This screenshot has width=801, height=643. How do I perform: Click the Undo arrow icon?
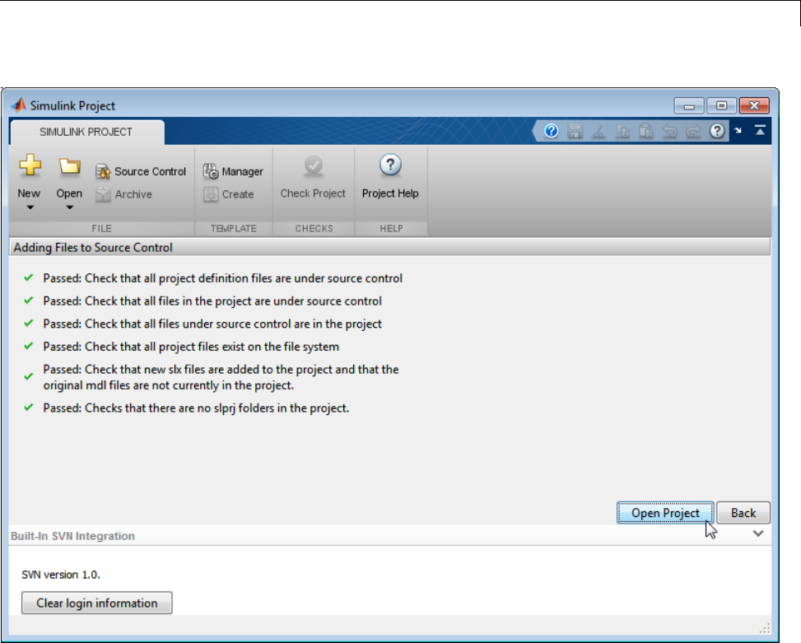[x=670, y=131]
